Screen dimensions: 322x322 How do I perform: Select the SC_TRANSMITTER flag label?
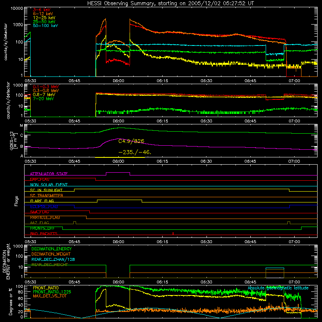tap(46, 196)
